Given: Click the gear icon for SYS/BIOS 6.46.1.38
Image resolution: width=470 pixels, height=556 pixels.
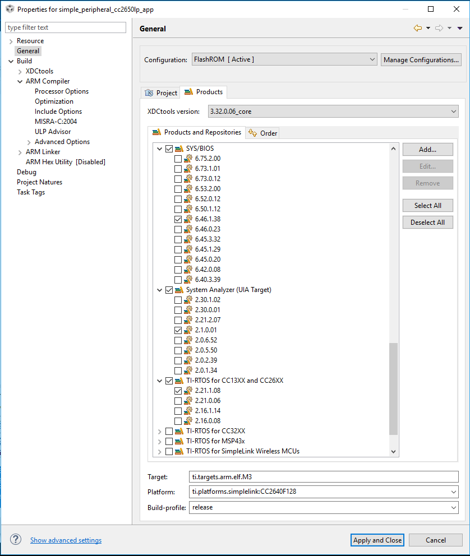Looking at the screenshot, I should (x=188, y=219).
